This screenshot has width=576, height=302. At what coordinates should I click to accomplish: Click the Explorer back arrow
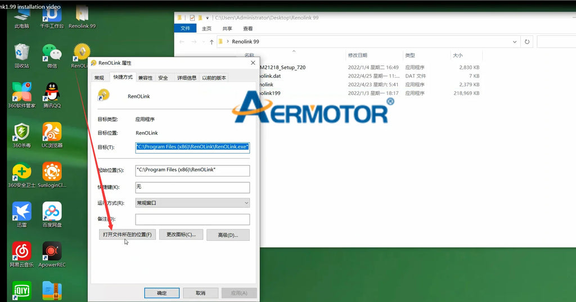(x=182, y=42)
